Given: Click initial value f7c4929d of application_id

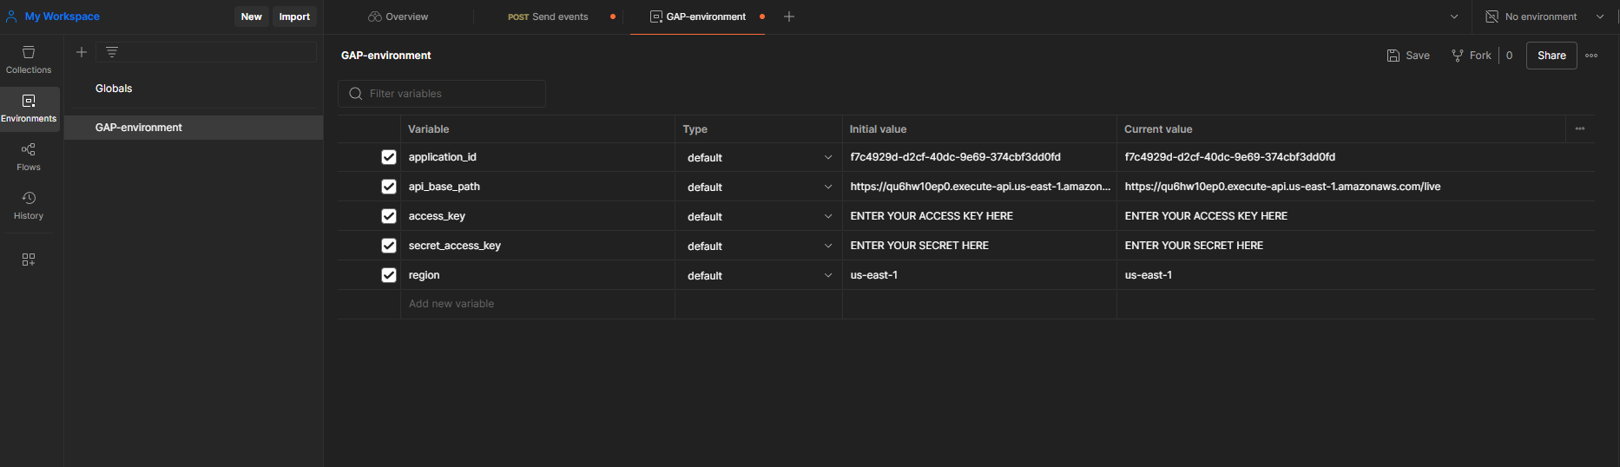Looking at the screenshot, I should coord(956,157).
